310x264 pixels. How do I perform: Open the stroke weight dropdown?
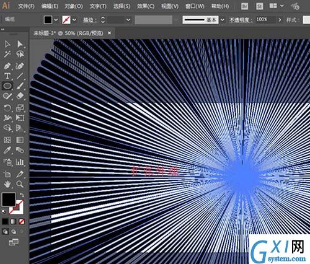click(128, 20)
